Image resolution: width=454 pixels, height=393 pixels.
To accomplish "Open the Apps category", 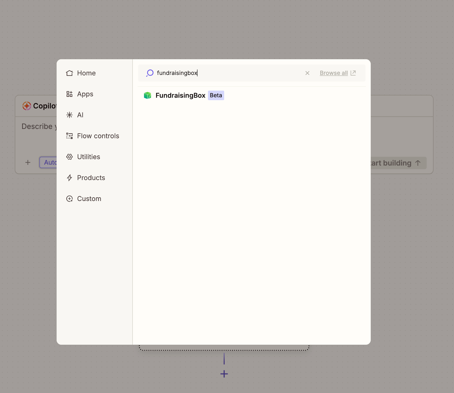I will (80, 94).
